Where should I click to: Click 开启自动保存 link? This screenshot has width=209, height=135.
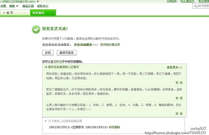click(x=83, y=45)
